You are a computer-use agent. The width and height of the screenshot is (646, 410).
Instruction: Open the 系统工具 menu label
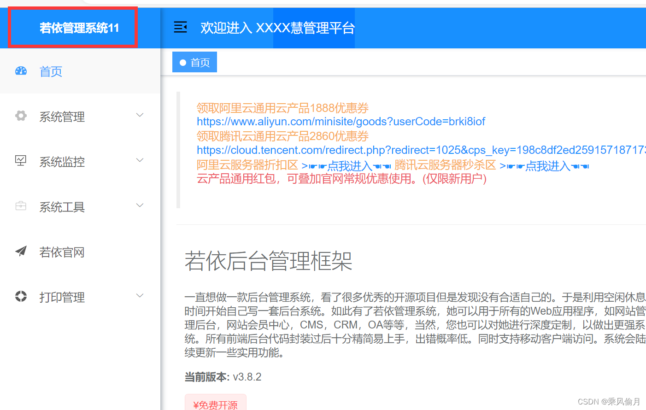[x=62, y=207]
